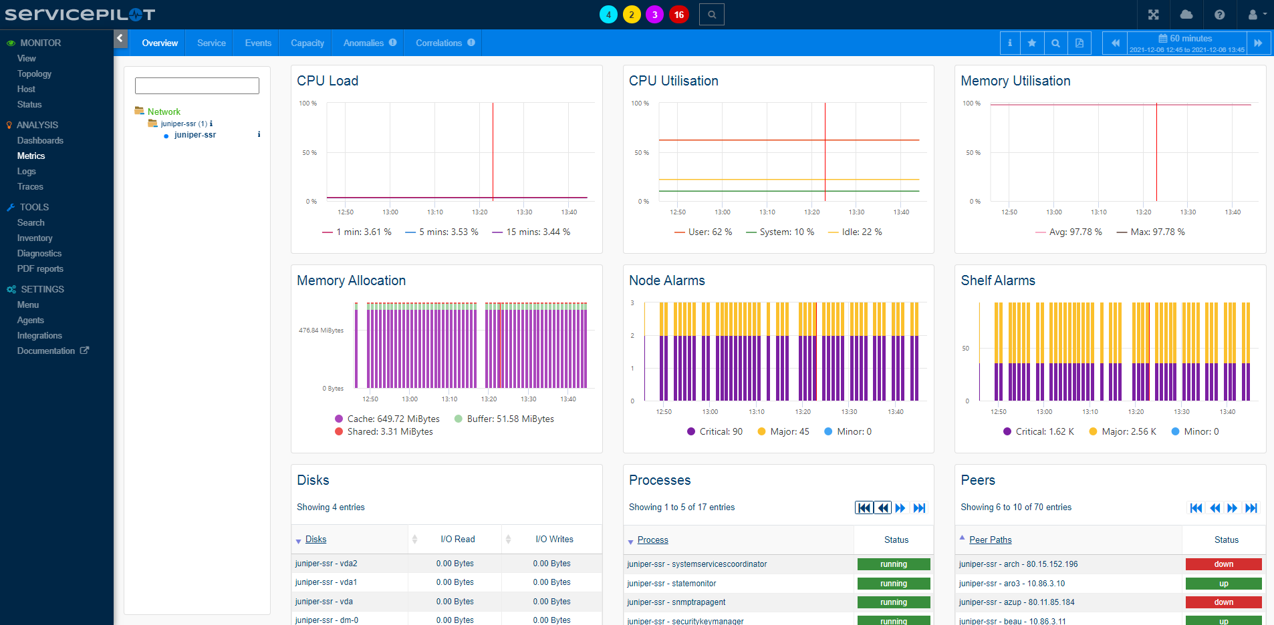Viewport: 1274px width, 625px height.
Task: Collapse the Network folder in the tree
Action: pyautogui.click(x=140, y=111)
